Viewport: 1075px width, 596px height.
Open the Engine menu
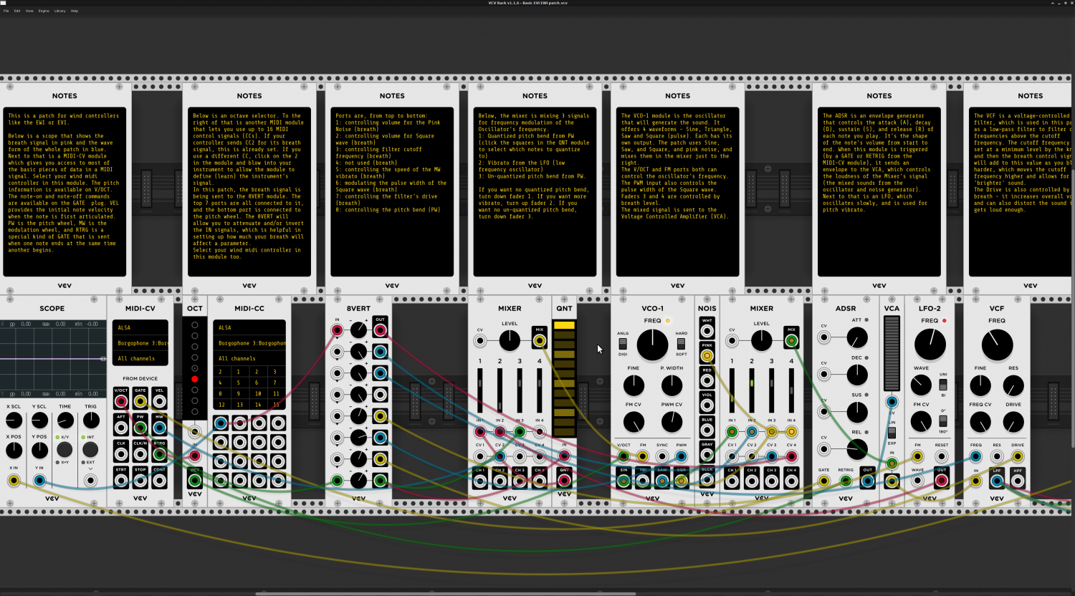[44, 11]
